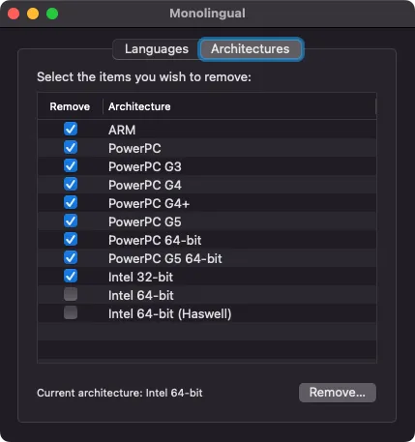Image resolution: width=415 pixels, height=442 pixels.
Task: Toggle the PowerPC G4+ checkbox
Action: (x=71, y=202)
